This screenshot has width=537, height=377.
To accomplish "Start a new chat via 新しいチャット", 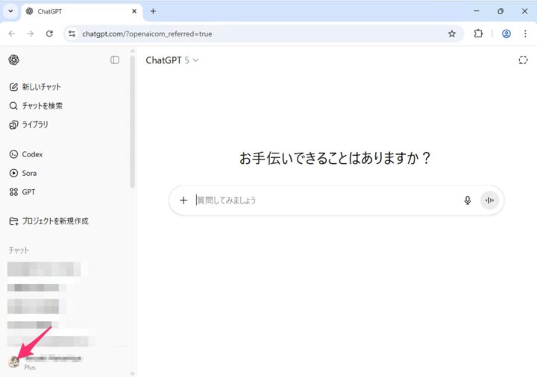I will [35, 87].
